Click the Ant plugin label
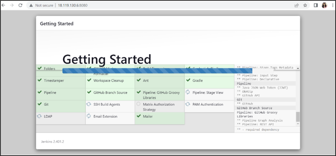The width and height of the screenshot is (336, 156). [146, 80]
